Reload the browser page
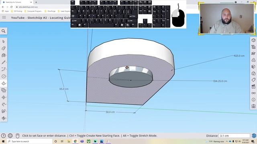Image resolution: width=257 pixels, height=144 pixels. point(12,7)
